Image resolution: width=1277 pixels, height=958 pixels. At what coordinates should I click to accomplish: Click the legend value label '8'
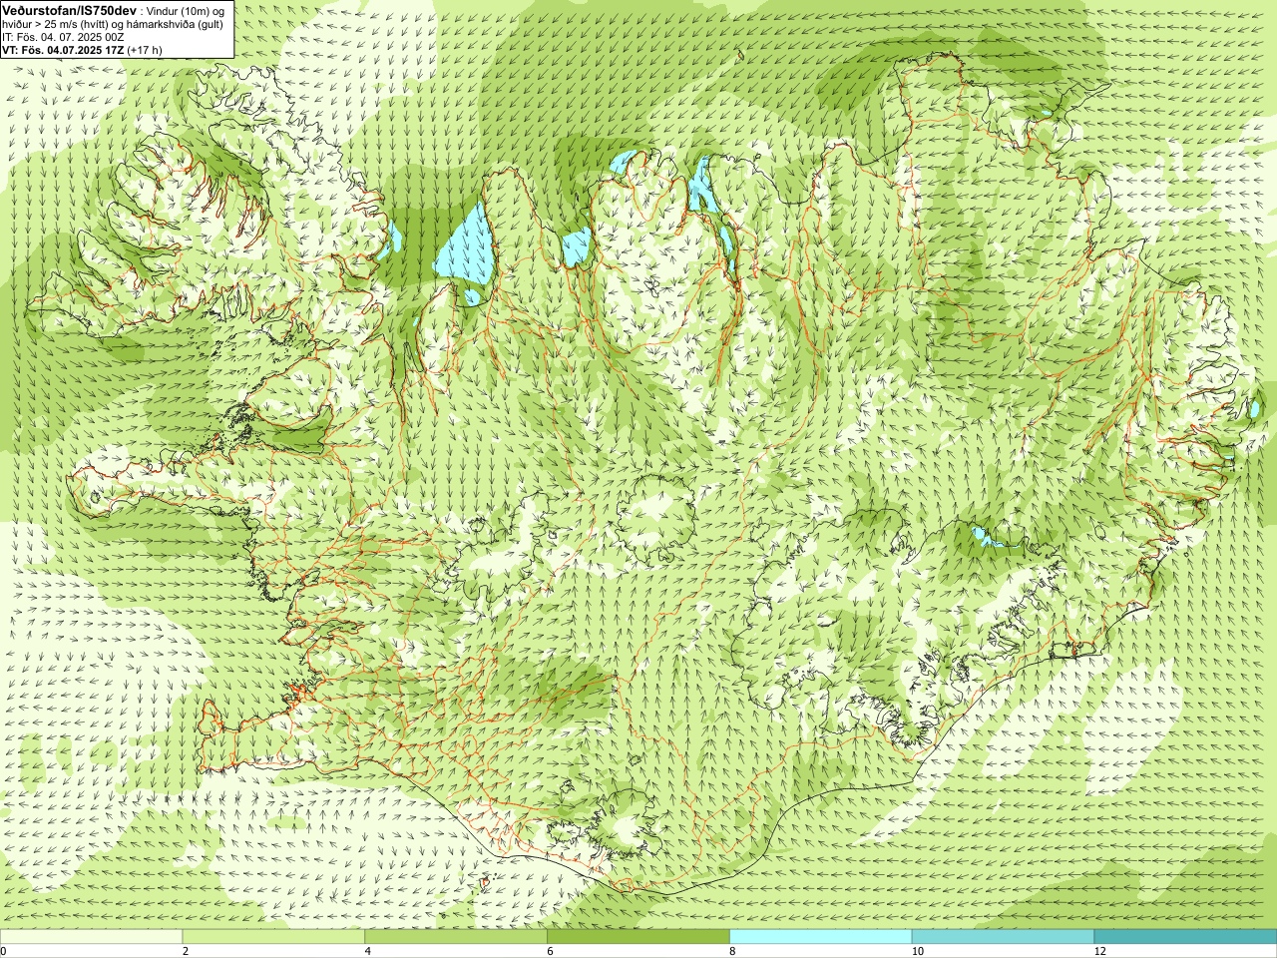pos(733,951)
